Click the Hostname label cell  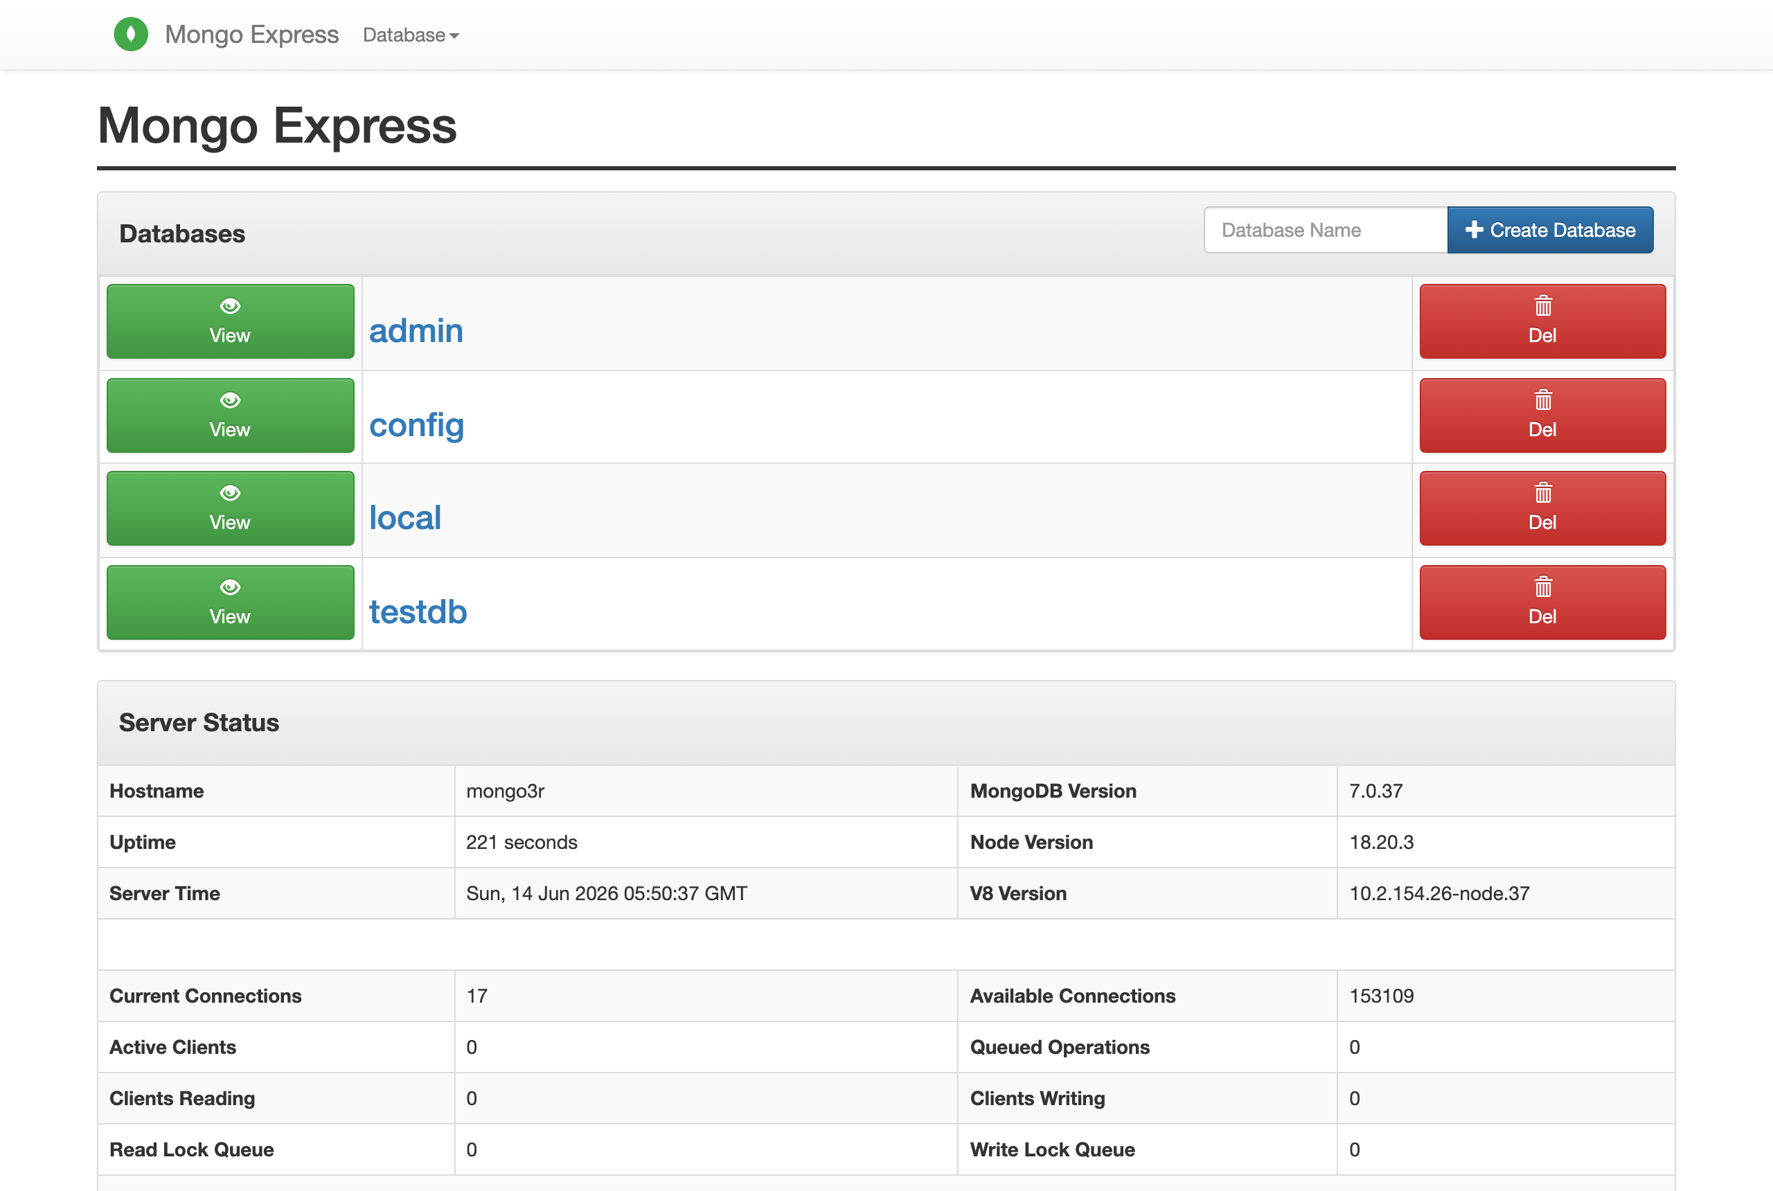[x=157, y=791]
